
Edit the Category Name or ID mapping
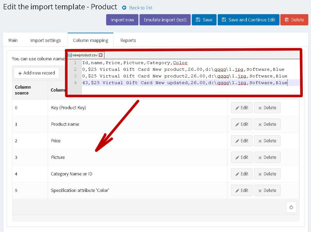click(241, 174)
